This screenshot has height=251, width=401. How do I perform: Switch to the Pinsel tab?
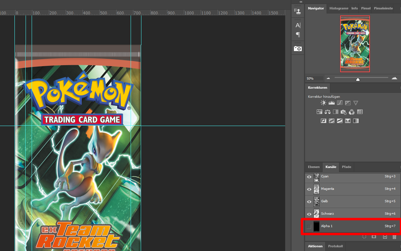(x=366, y=8)
